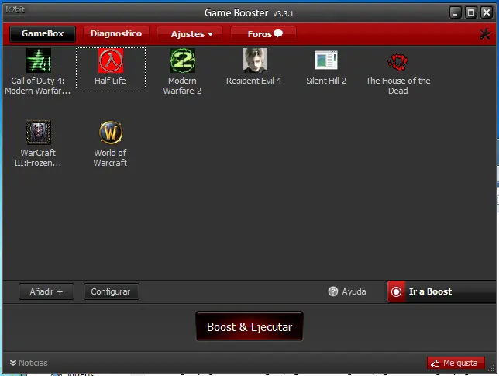Select the Modern Warfare 2 game icon
Image resolution: width=499 pixels, height=376 pixels.
pyautogui.click(x=183, y=60)
